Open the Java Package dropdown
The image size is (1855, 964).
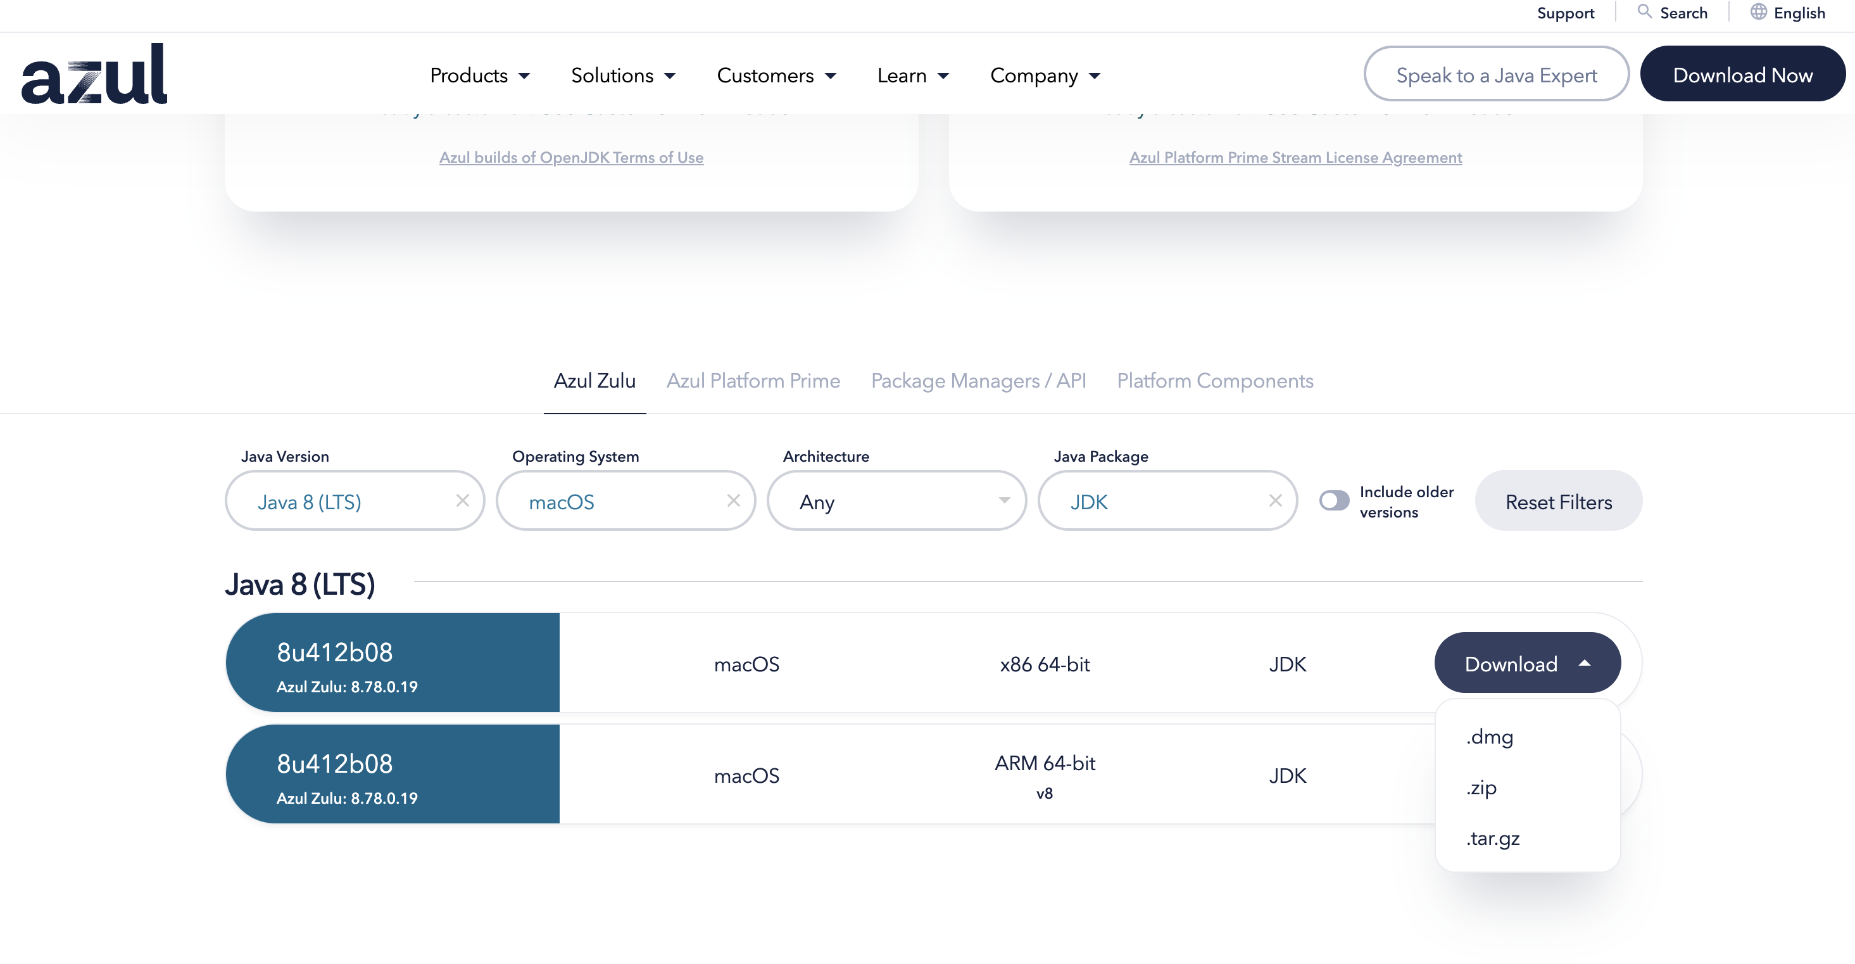[1167, 501]
